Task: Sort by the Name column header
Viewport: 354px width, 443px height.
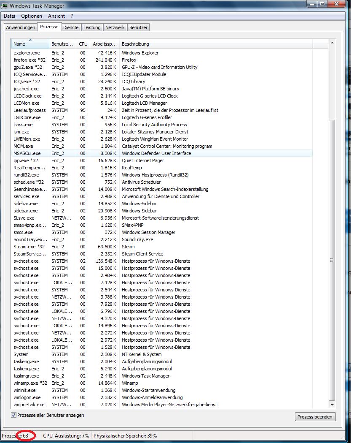Action: [30, 44]
